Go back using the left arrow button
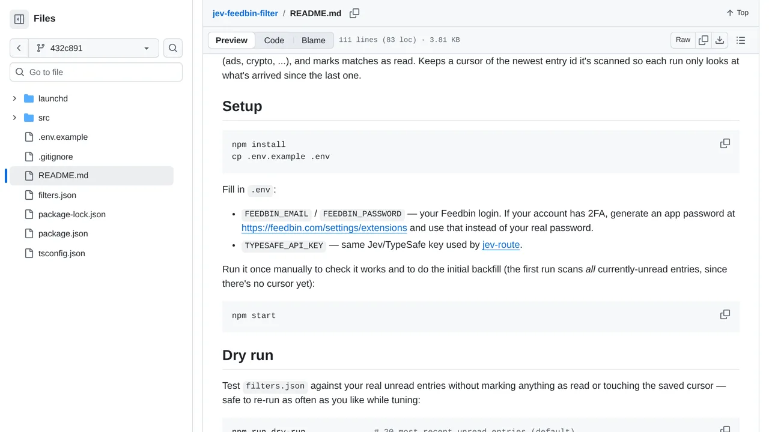 tap(19, 48)
